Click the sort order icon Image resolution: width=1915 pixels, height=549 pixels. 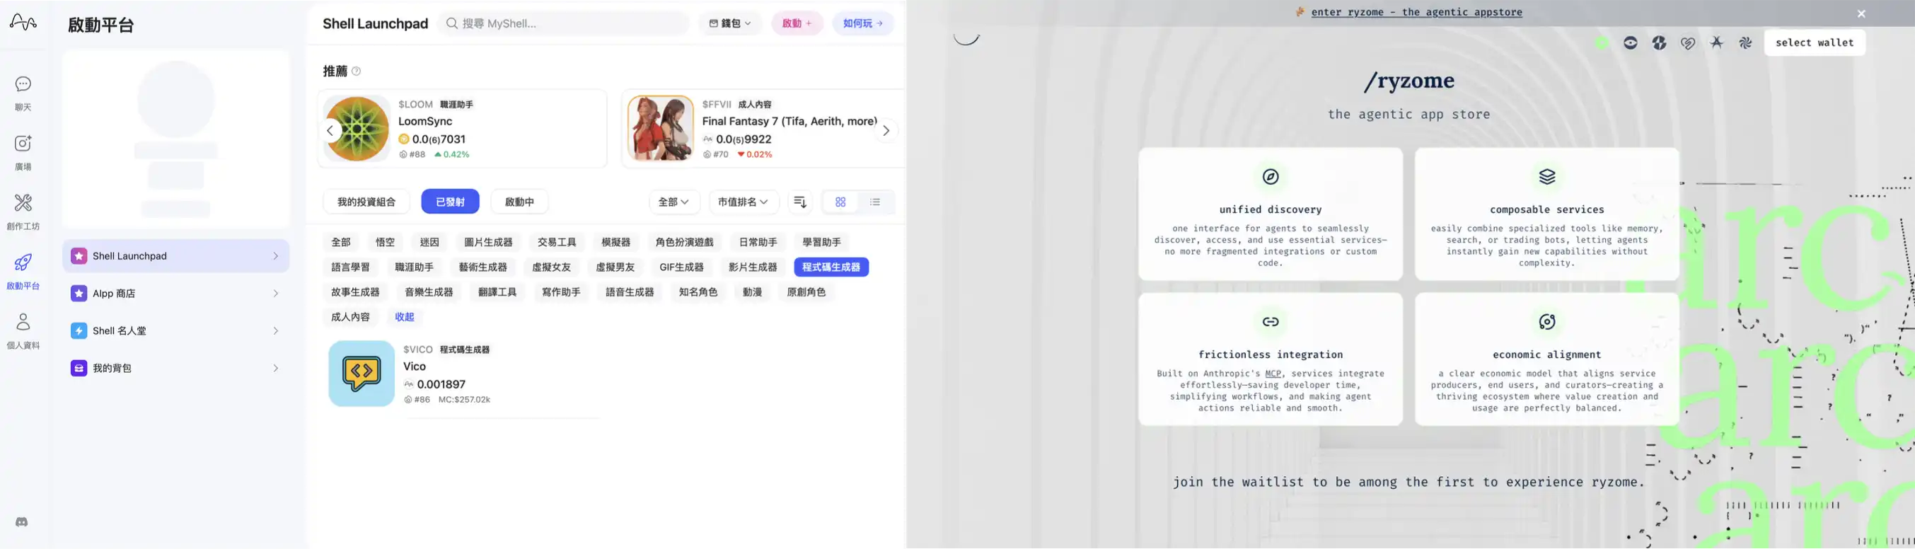pyautogui.click(x=800, y=202)
